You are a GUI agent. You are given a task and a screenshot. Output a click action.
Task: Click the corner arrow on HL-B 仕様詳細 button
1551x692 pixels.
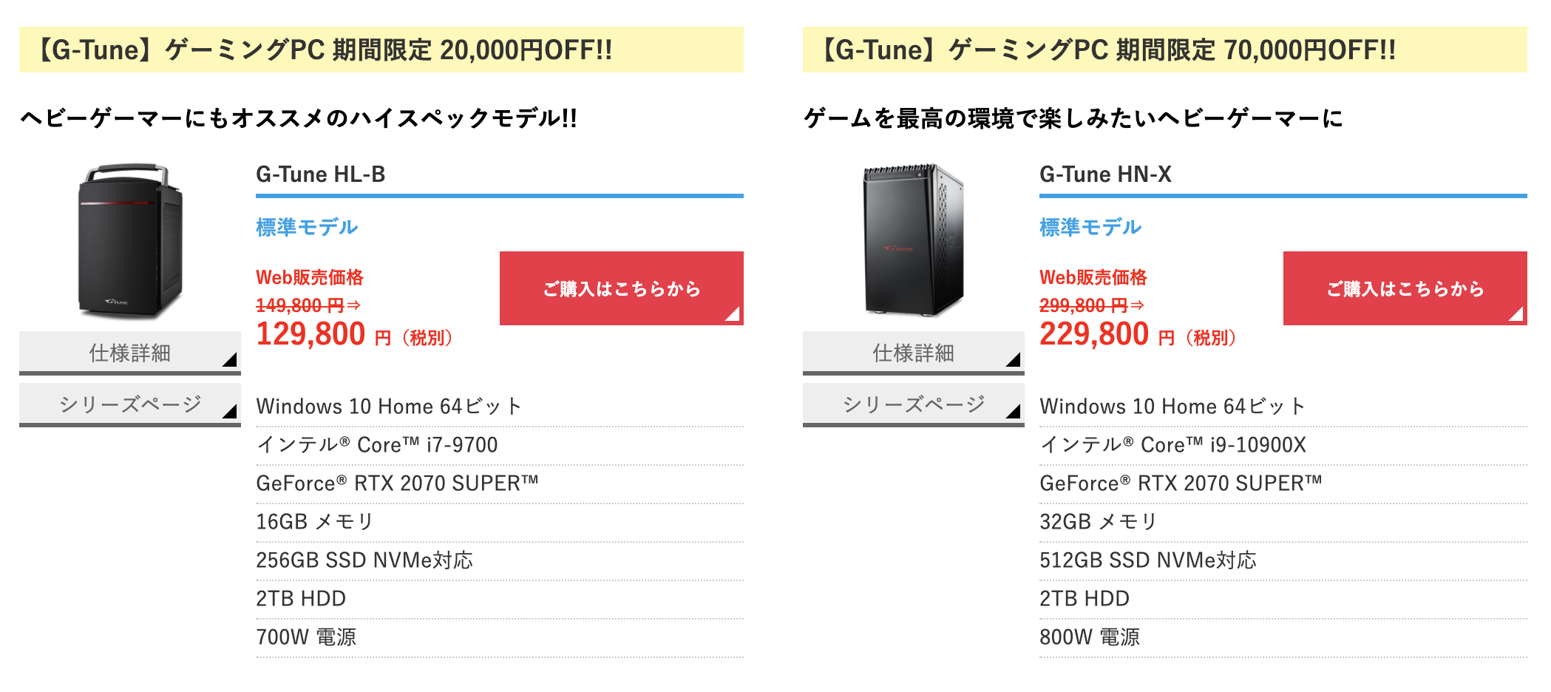click(x=230, y=359)
